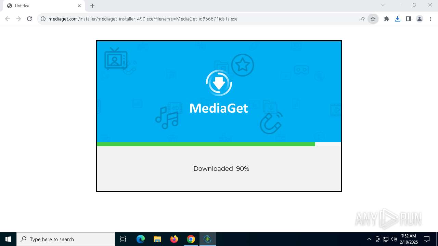Open File Explorer from taskbar
The width and height of the screenshot is (438, 246).
point(157,239)
